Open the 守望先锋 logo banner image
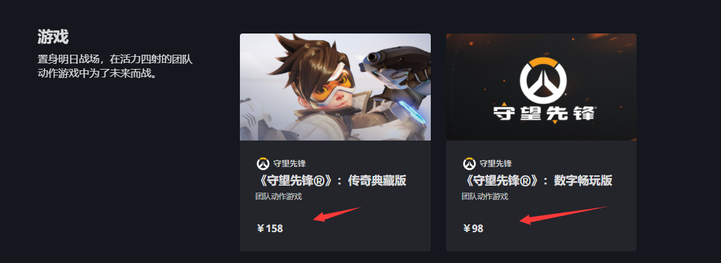This screenshot has width=721, height=263. [x=541, y=87]
